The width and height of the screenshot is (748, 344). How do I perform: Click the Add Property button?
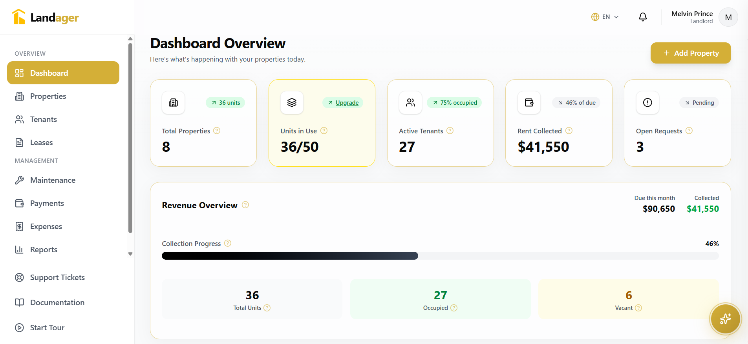click(691, 53)
